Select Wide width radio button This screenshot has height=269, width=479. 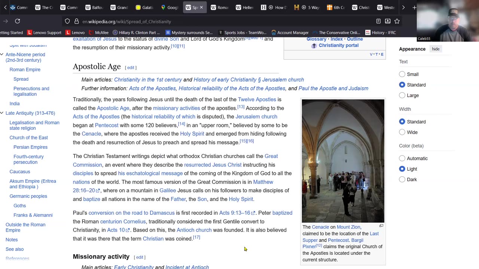(x=402, y=132)
